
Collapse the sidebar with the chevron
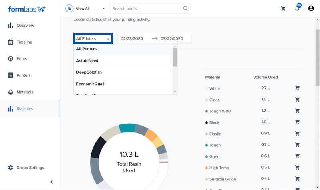[x=52, y=182]
